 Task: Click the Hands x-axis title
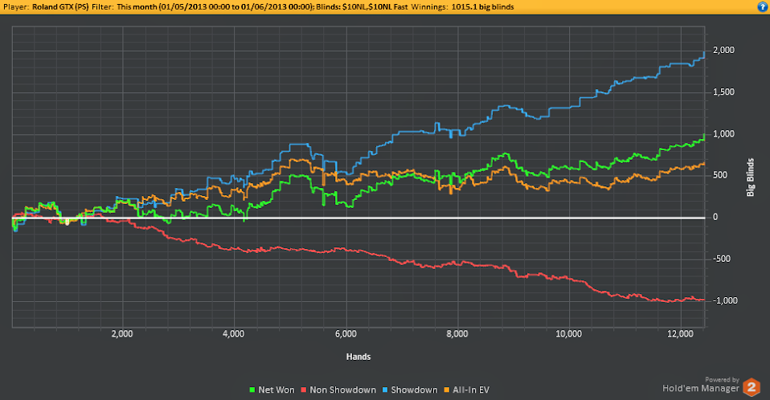point(358,357)
